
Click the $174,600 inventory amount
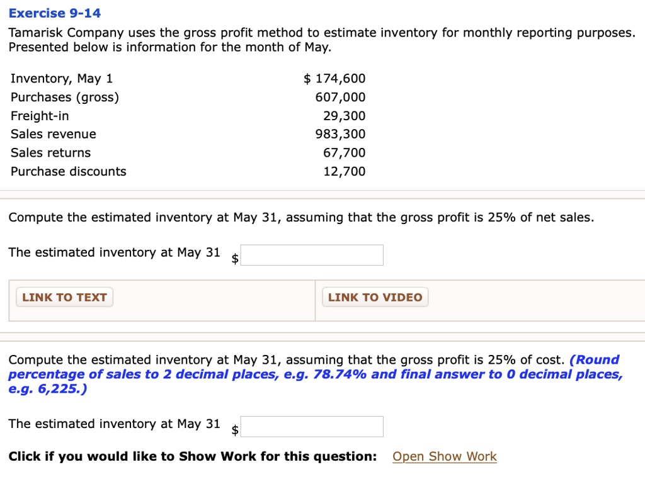coord(334,78)
